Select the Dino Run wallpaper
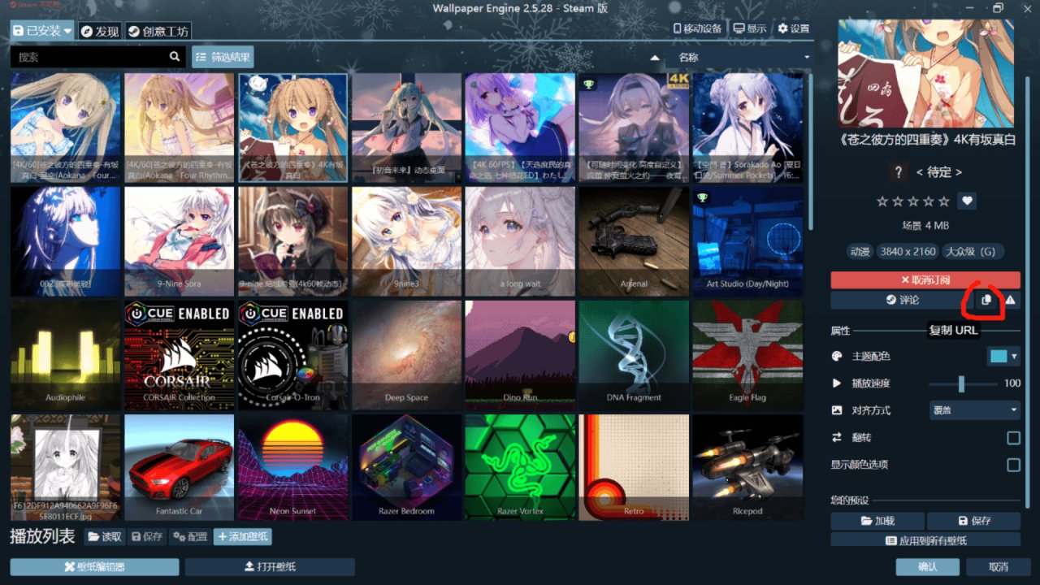The height and width of the screenshot is (585, 1040). point(520,353)
